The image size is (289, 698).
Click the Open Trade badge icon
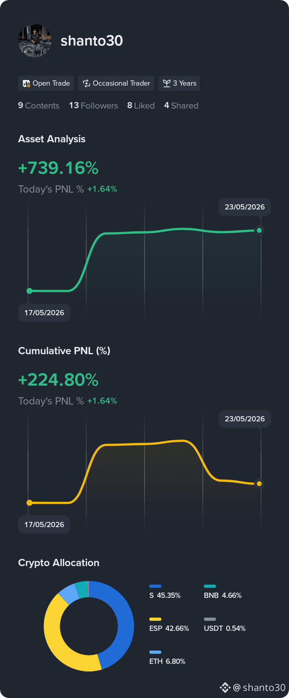26,84
